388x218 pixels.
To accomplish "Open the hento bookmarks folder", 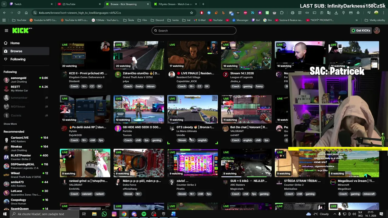I will pos(173,20).
